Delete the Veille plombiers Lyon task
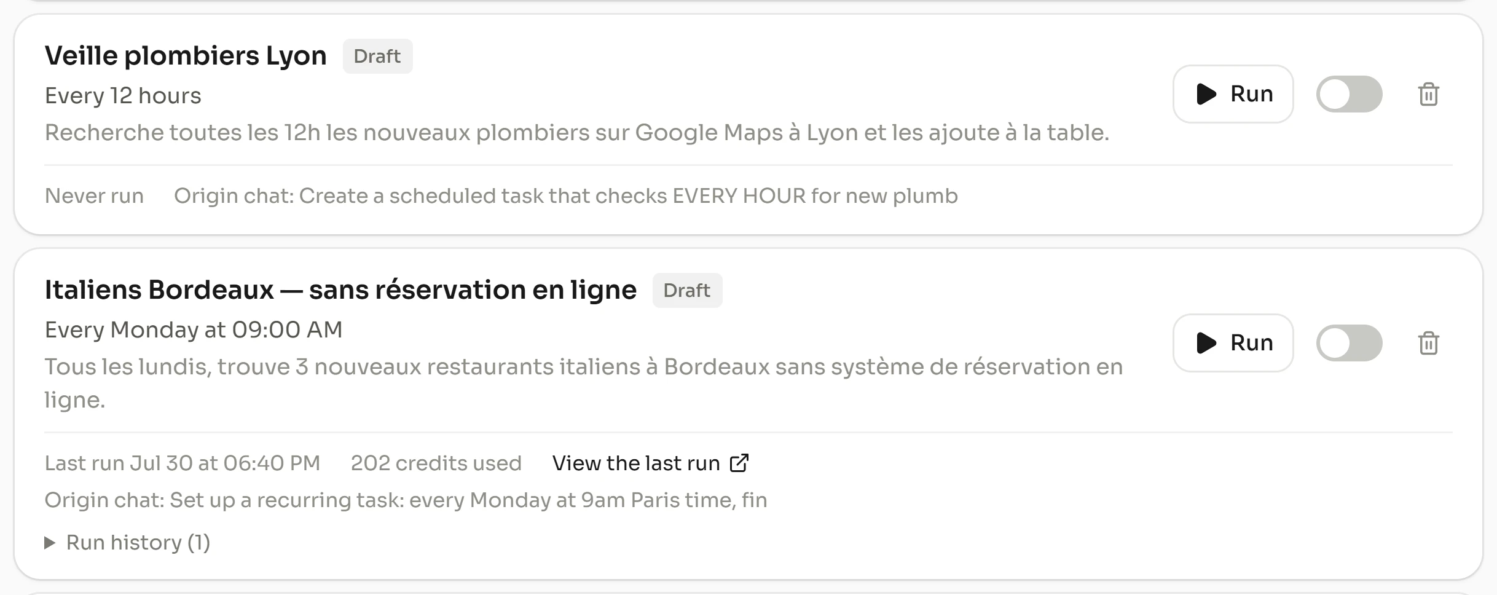 coord(1428,94)
